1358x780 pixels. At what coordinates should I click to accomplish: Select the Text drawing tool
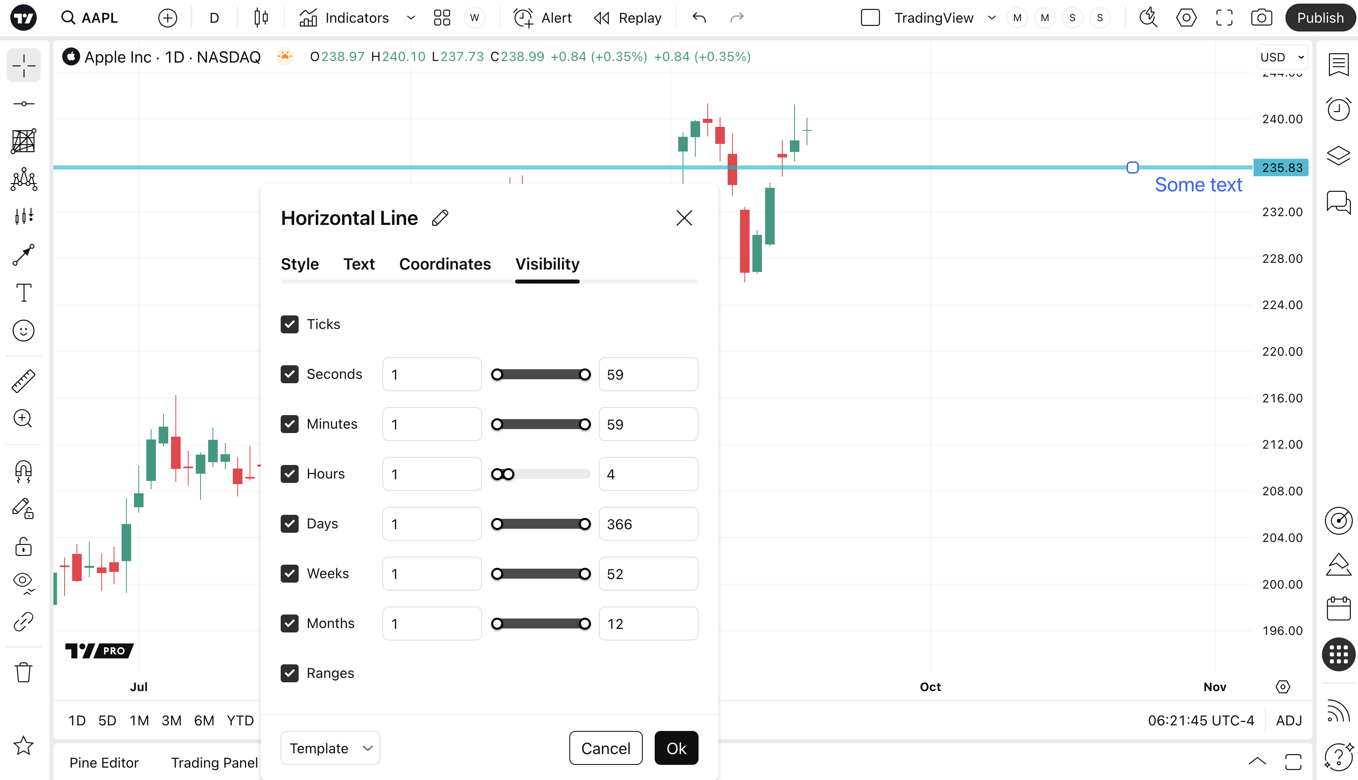pyautogui.click(x=24, y=293)
